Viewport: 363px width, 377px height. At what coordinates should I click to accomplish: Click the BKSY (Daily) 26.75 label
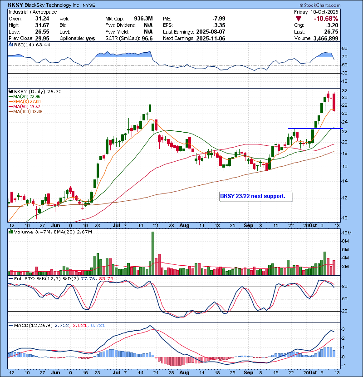(38, 91)
